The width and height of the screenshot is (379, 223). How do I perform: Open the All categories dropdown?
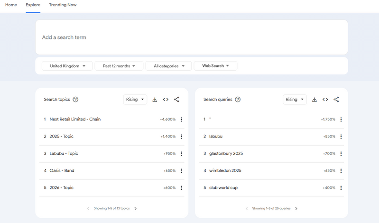(x=168, y=66)
